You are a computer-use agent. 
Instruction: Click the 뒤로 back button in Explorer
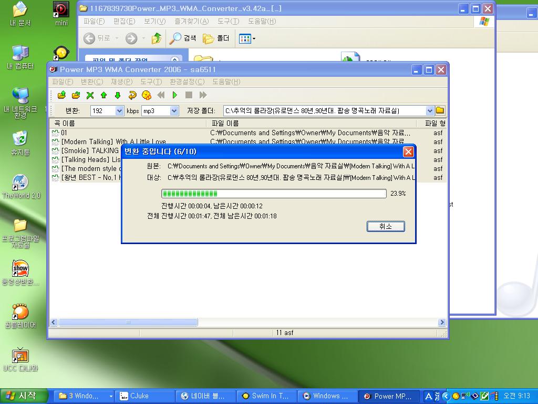tap(97, 38)
